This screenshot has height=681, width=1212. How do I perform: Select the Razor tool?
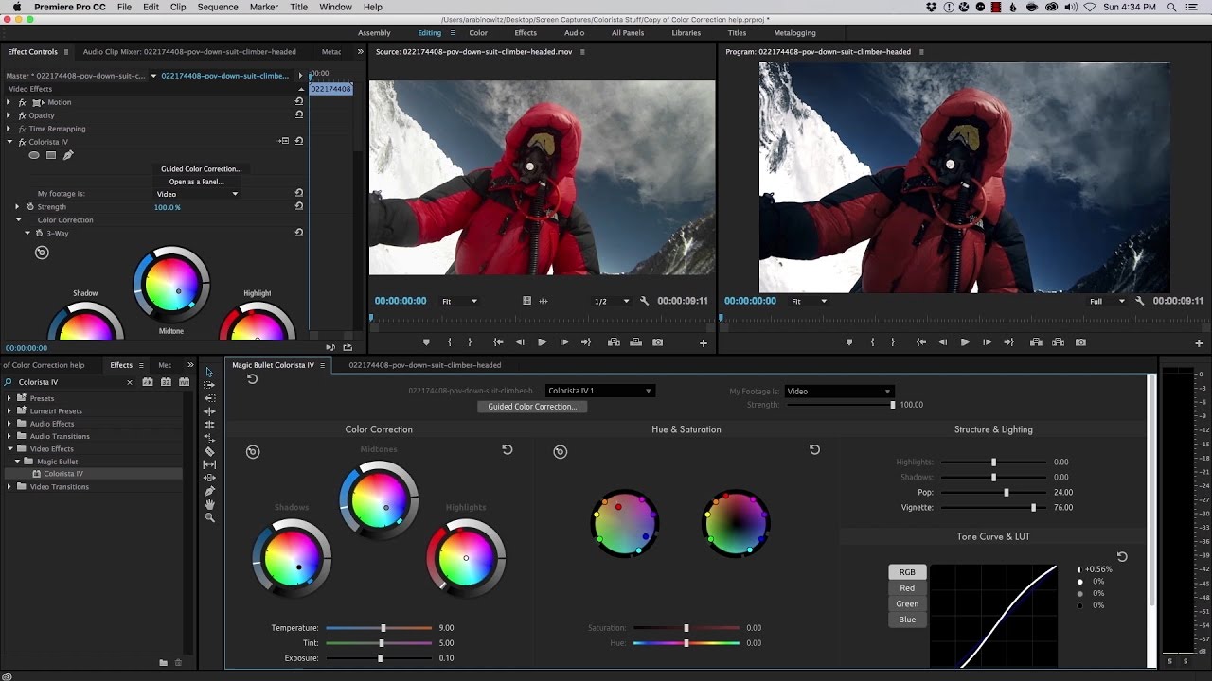pos(209,451)
